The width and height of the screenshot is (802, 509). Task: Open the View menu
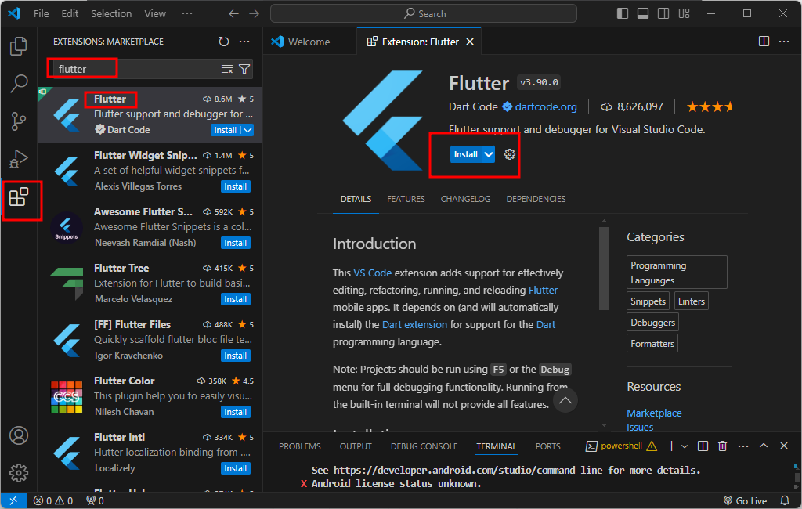click(x=155, y=14)
